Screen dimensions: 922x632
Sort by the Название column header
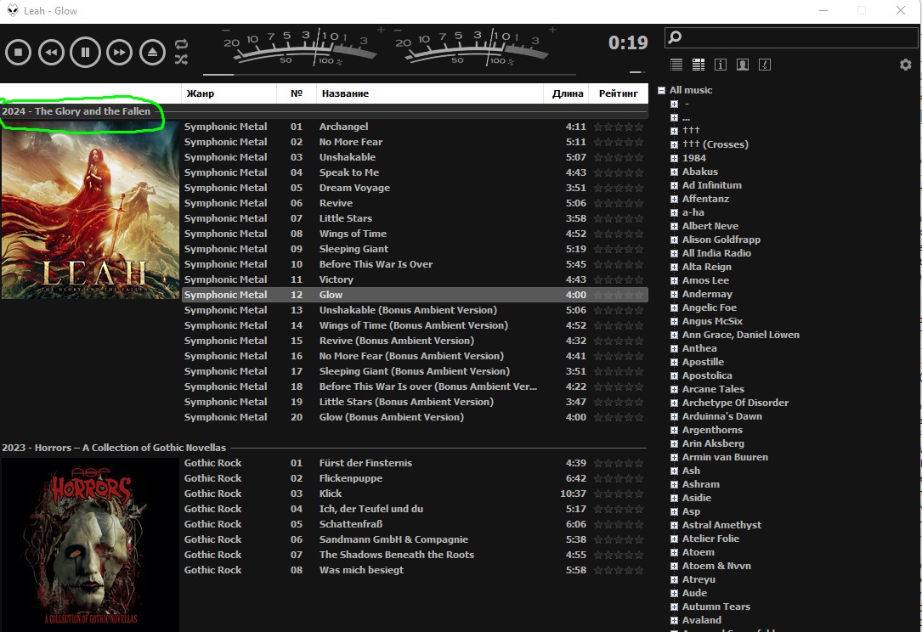(429, 93)
